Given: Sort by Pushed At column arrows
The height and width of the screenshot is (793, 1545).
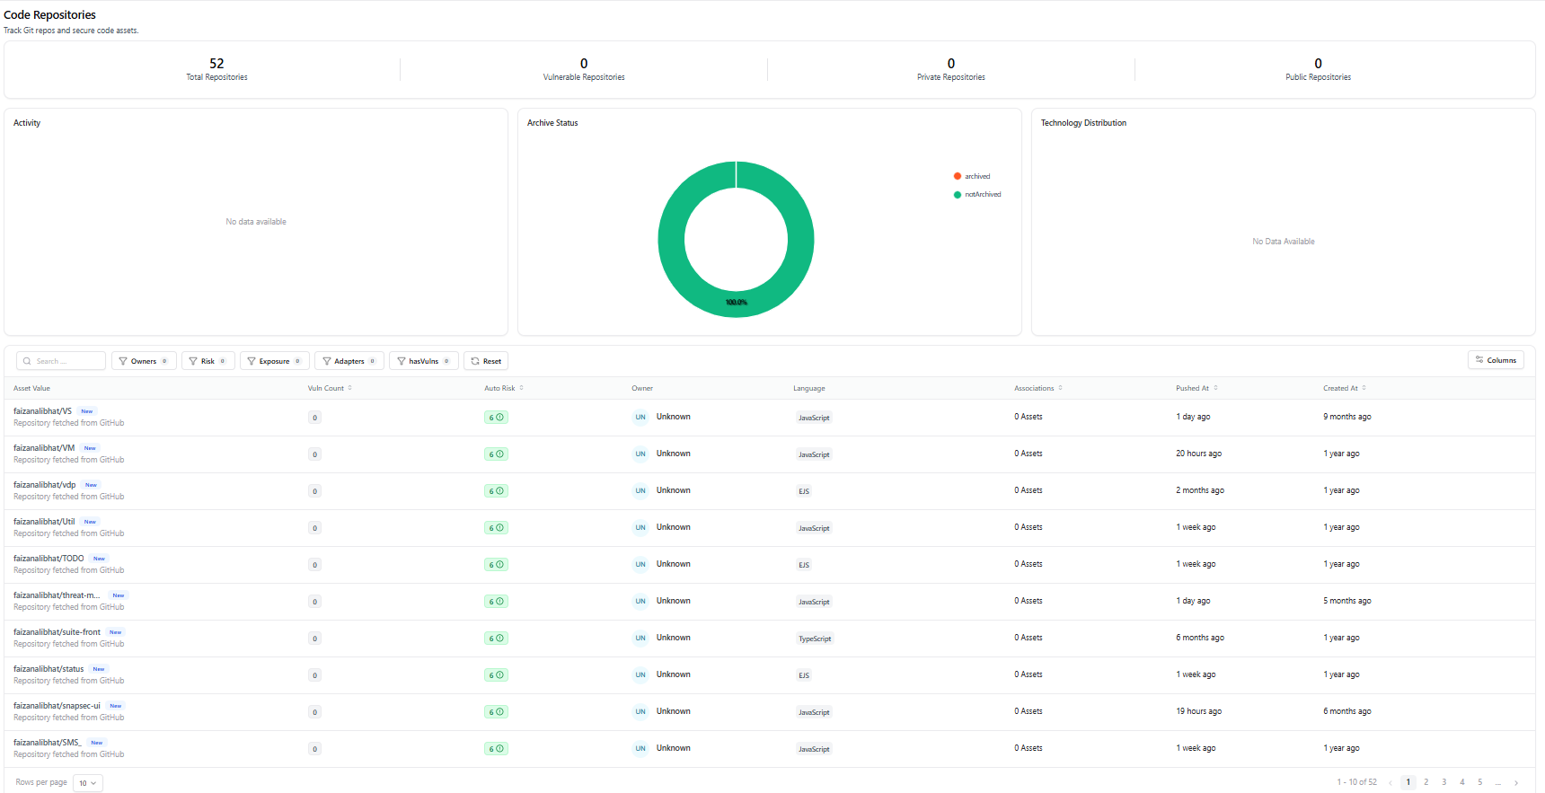Looking at the screenshot, I should (1215, 388).
